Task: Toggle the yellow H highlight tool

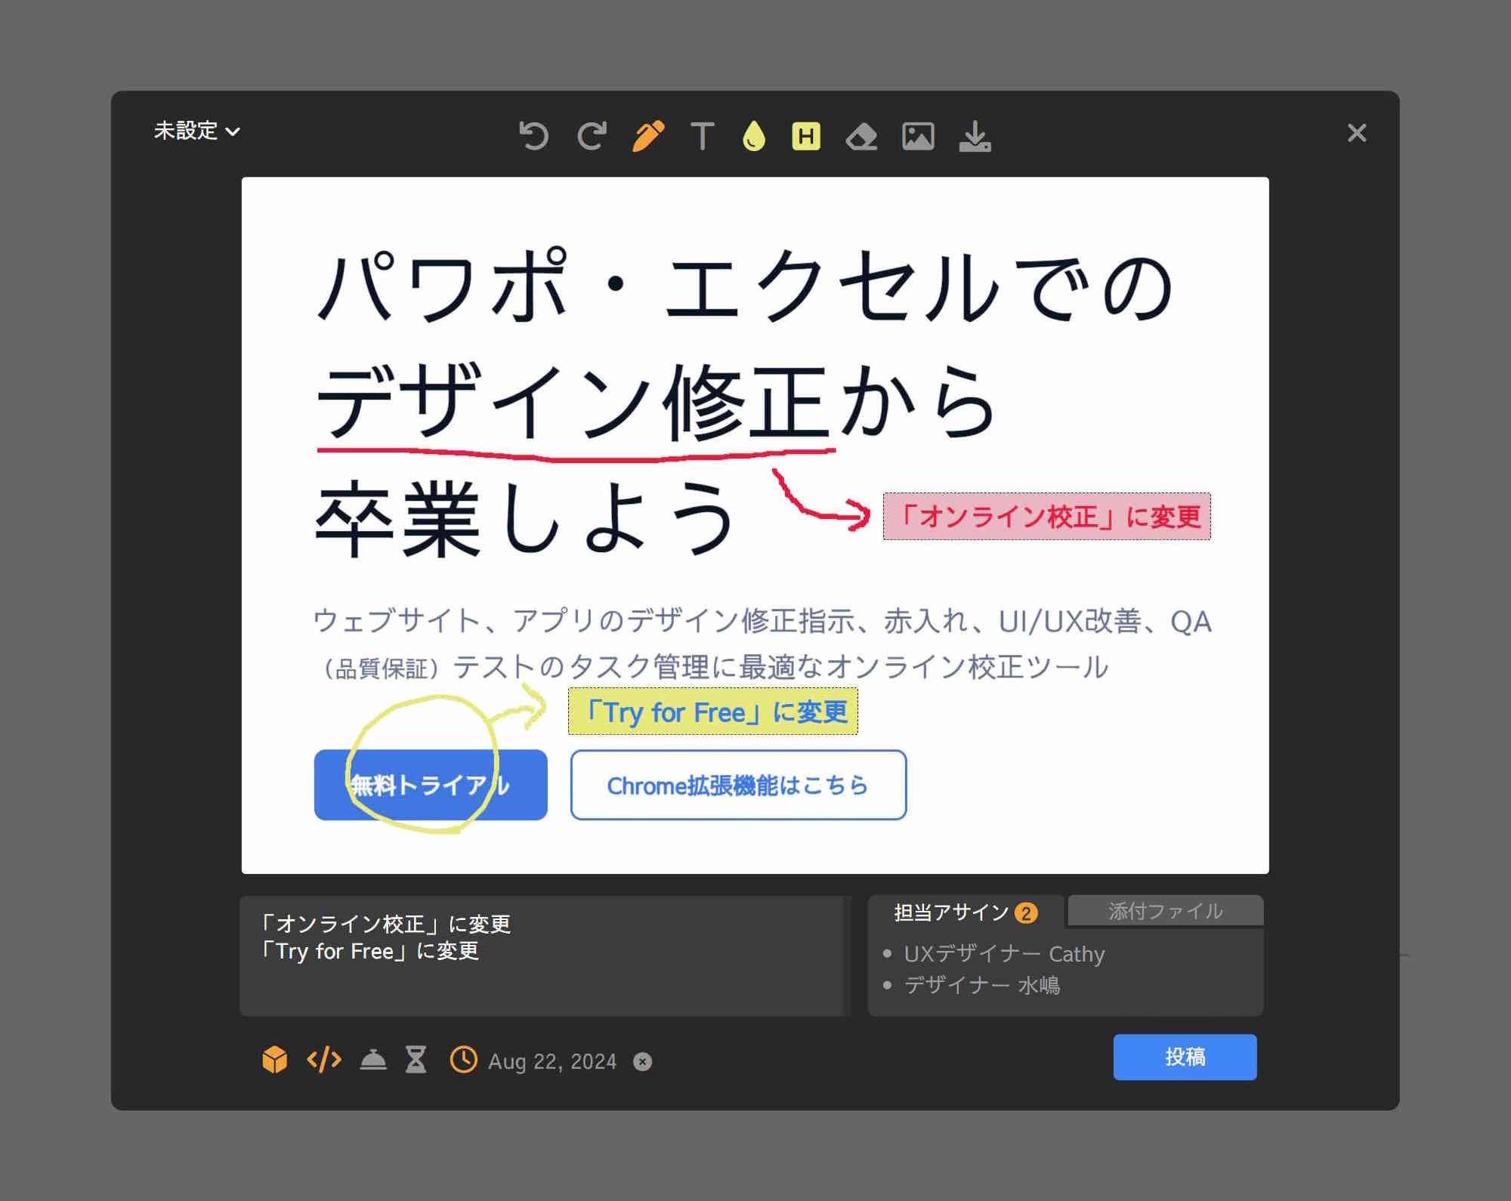Action: [805, 136]
